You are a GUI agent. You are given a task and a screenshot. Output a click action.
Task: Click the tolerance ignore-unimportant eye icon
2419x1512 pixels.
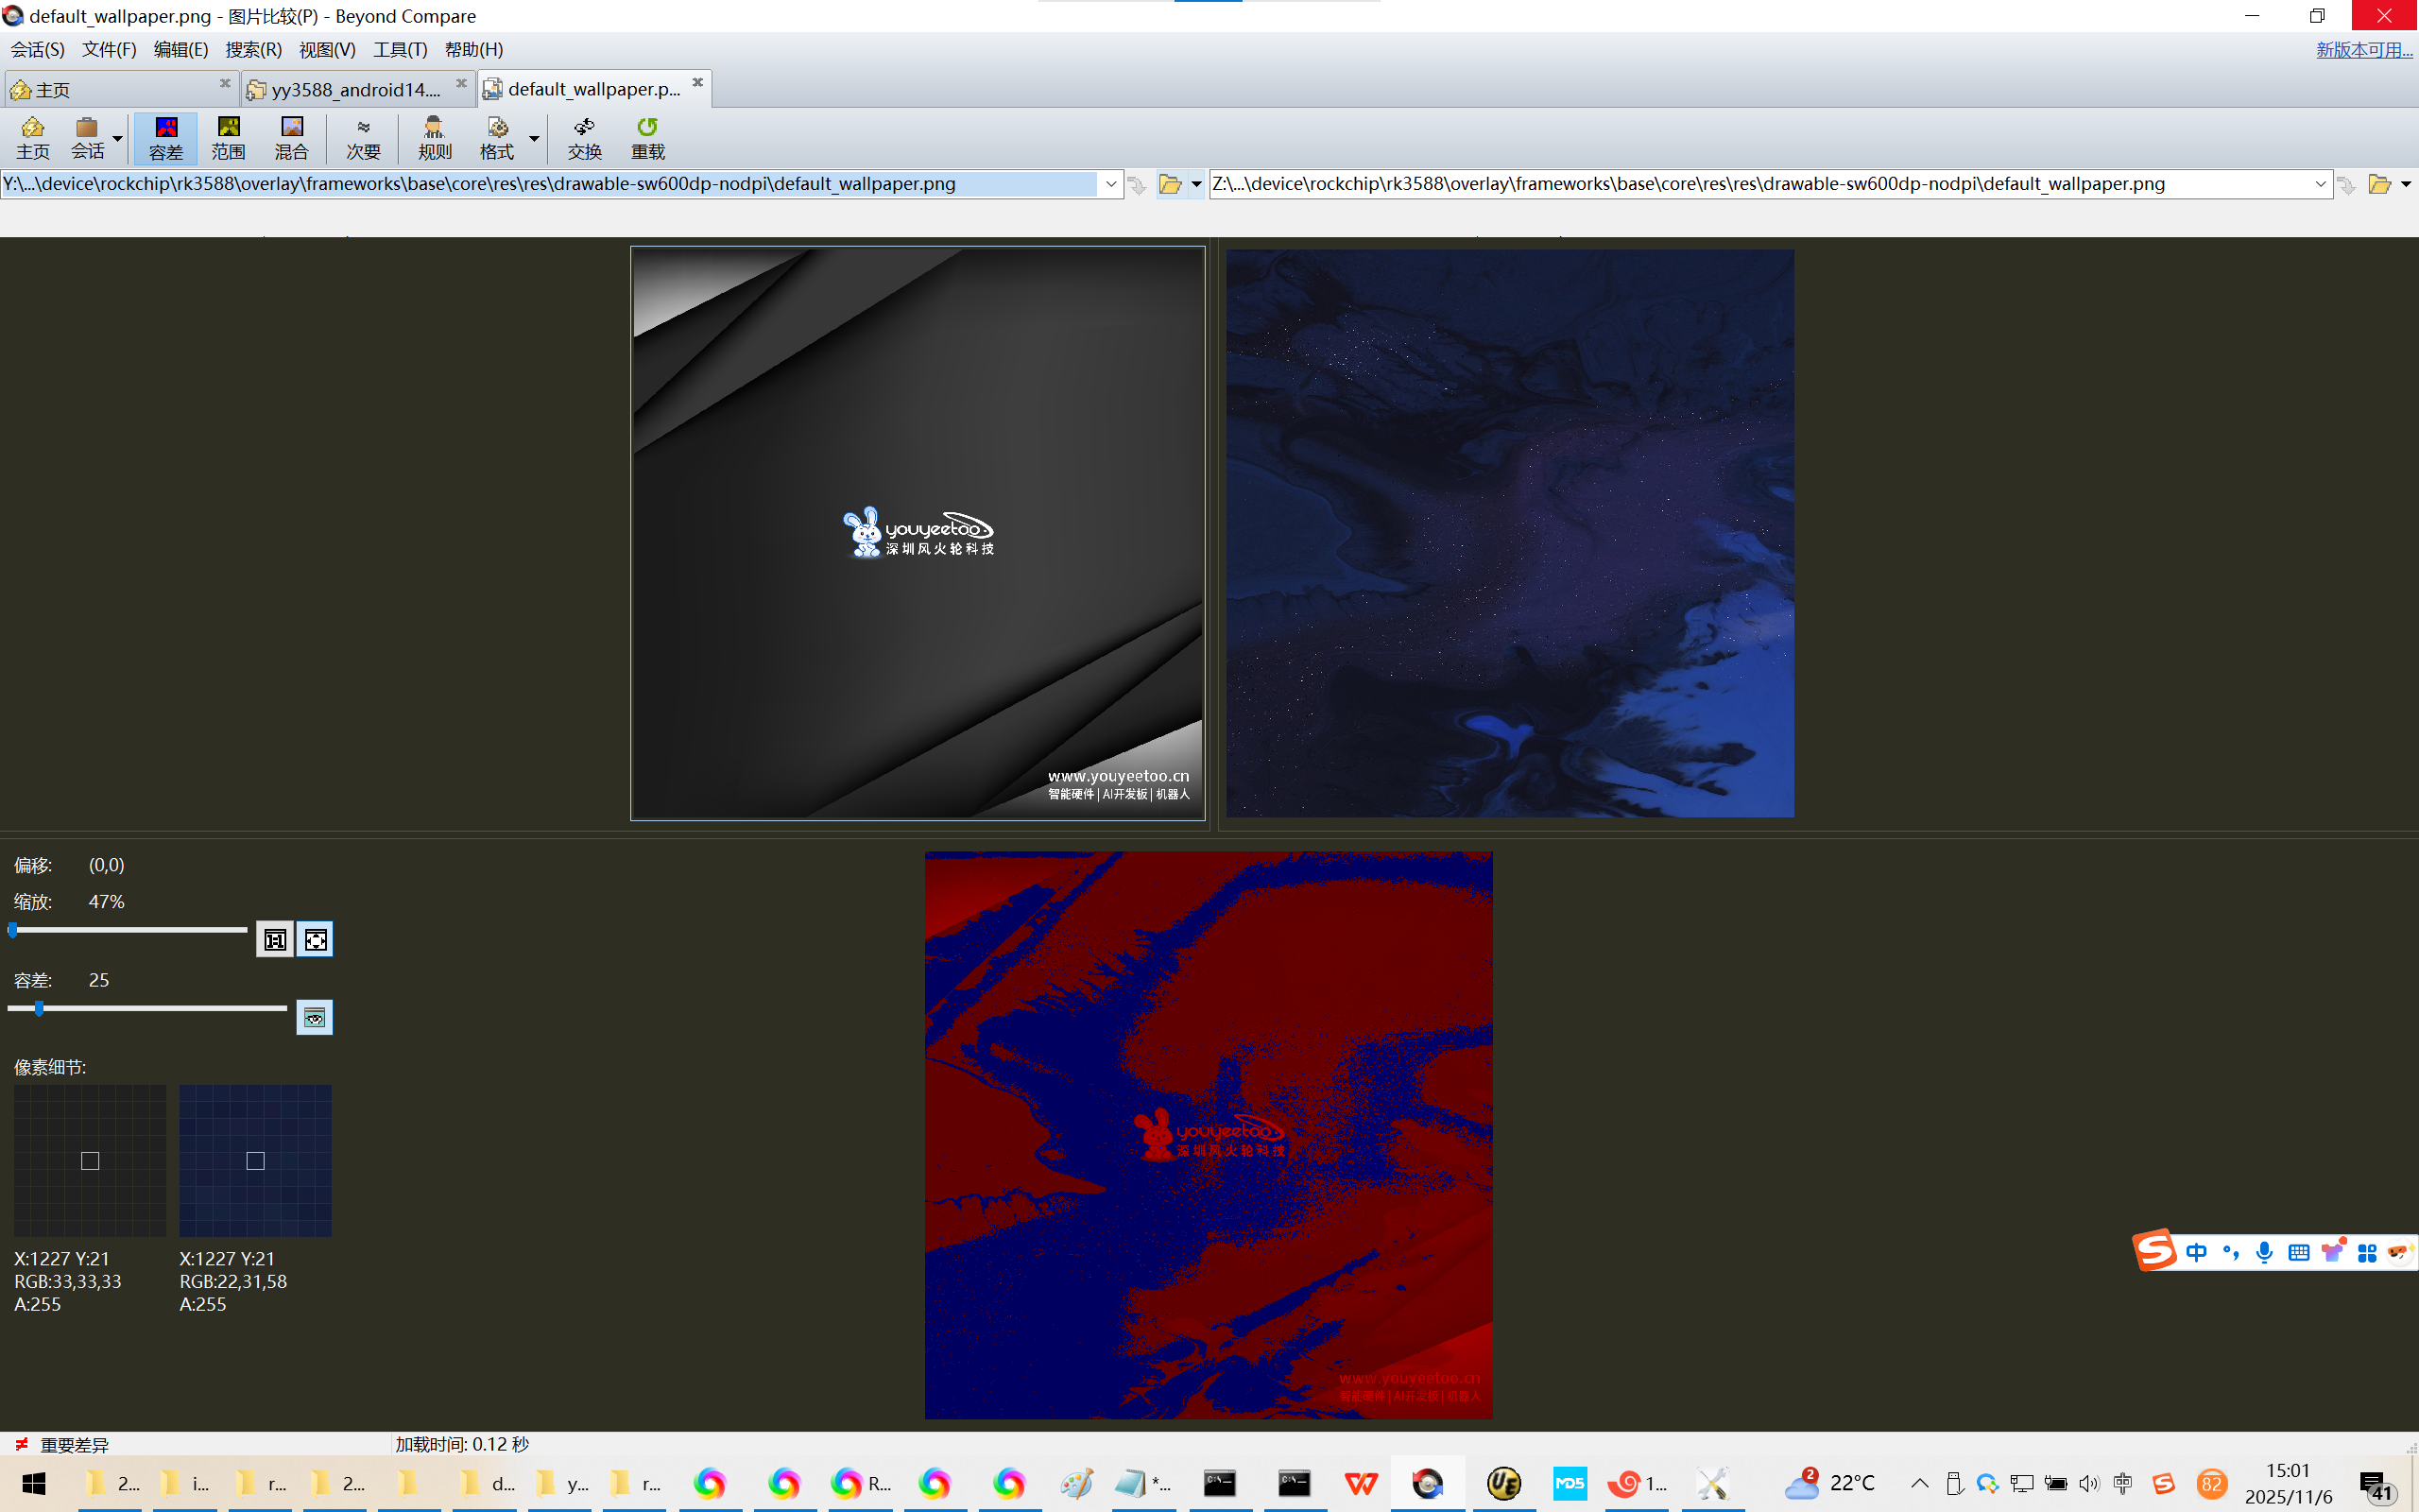pyautogui.click(x=314, y=1018)
